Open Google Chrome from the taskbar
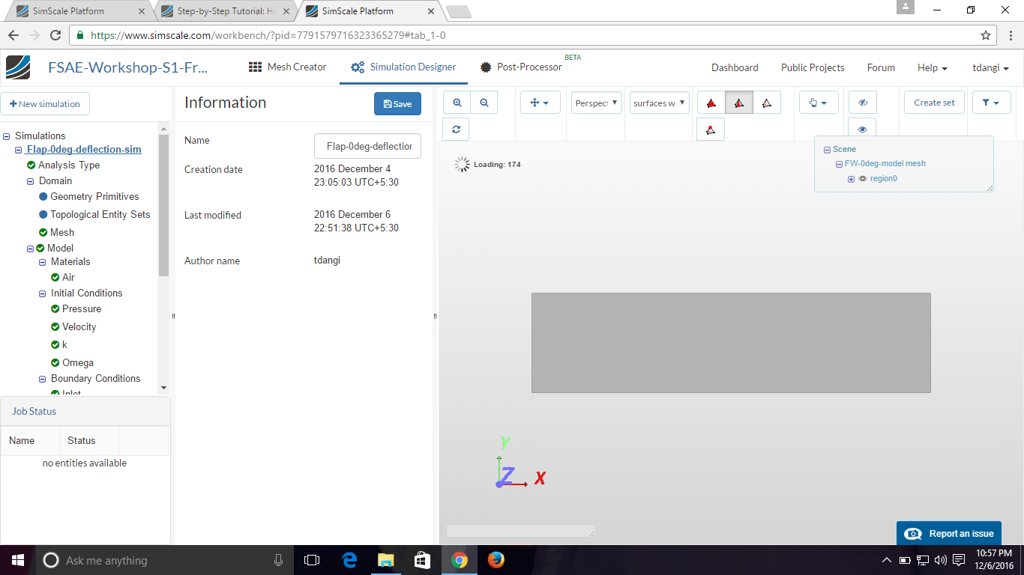1024x575 pixels. coord(460,560)
